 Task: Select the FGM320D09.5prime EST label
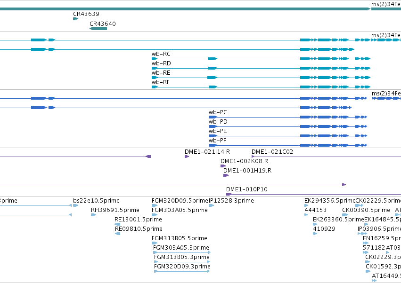180,201
